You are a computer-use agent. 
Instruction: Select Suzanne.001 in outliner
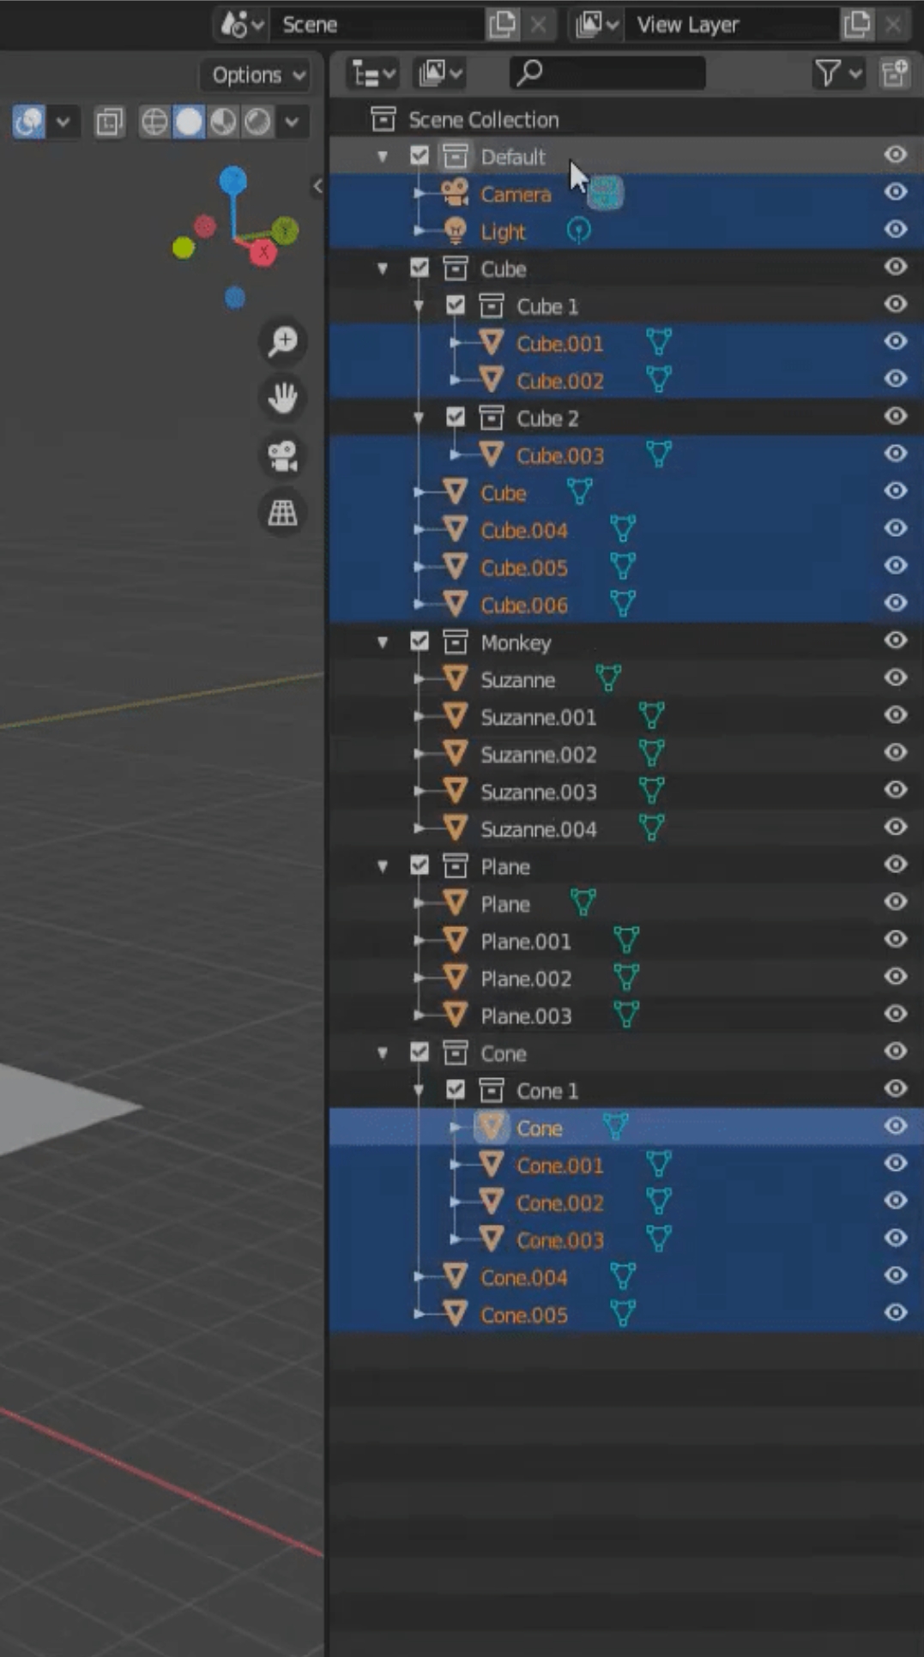tap(538, 717)
